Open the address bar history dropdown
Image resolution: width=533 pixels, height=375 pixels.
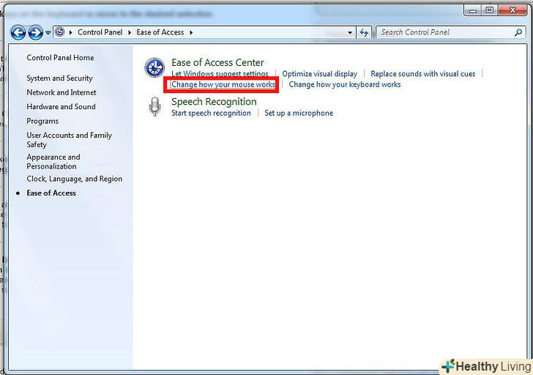[350, 33]
